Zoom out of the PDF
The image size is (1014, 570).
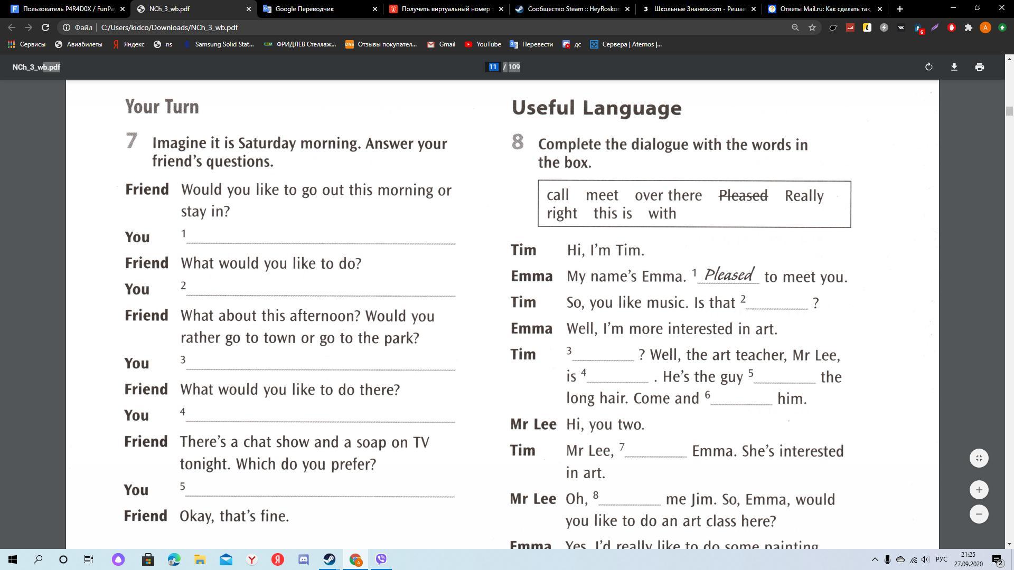tap(979, 514)
